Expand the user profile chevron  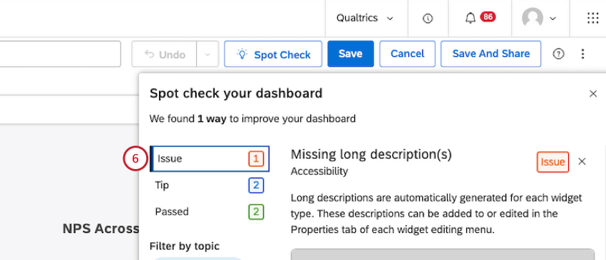[x=553, y=18]
